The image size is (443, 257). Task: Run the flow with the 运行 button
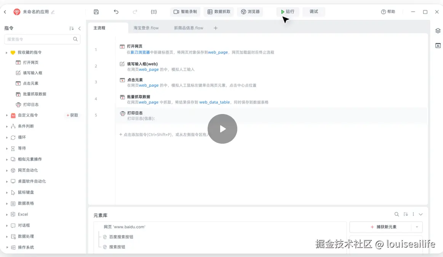[x=288, y=11]
